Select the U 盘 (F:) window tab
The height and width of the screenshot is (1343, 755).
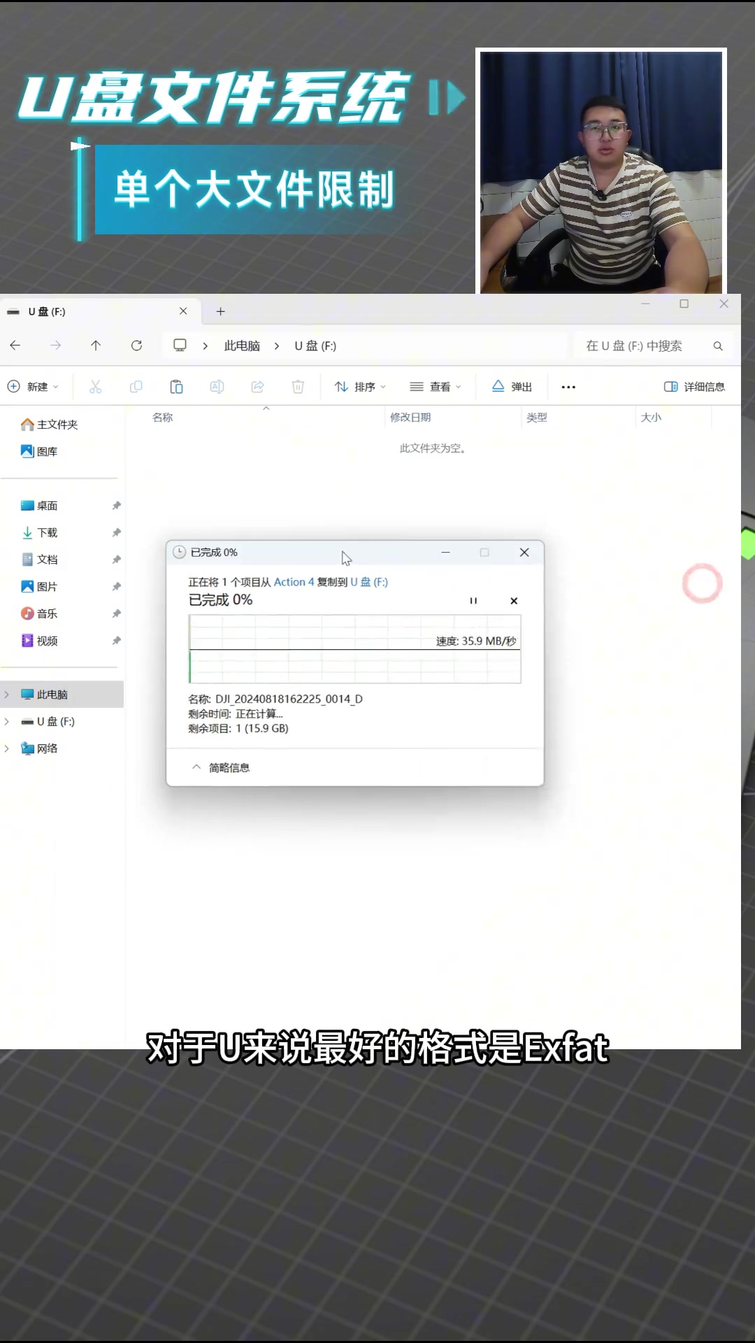click(100, 311)
